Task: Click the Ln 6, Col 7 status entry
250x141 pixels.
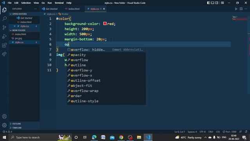Action: (x=180, y=132)
